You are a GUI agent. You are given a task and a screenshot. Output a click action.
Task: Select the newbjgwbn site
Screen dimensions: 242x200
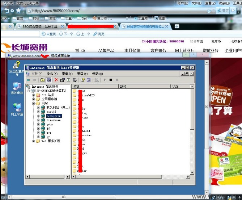pos(54,116)
